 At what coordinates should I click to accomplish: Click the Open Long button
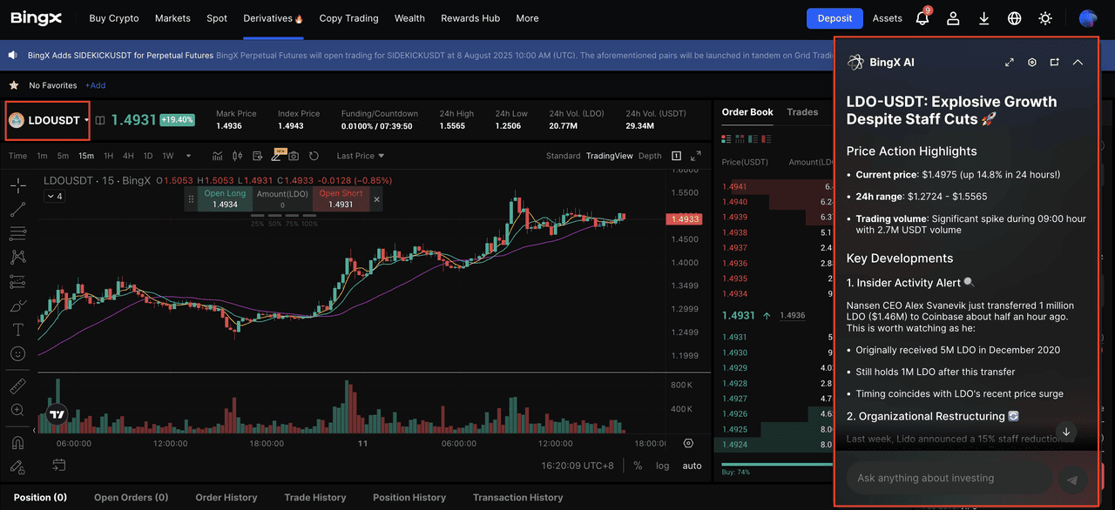pos(226,199)
